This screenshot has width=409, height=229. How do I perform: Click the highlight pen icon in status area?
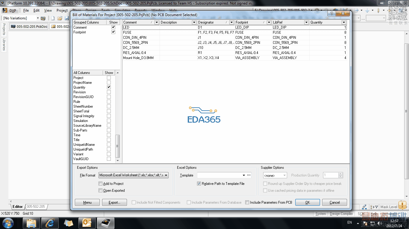364,207
